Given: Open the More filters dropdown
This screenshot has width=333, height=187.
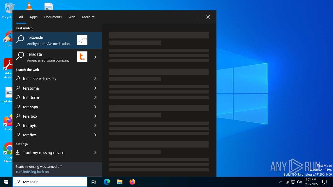Looking at the screenshot, I should (88, 17).
